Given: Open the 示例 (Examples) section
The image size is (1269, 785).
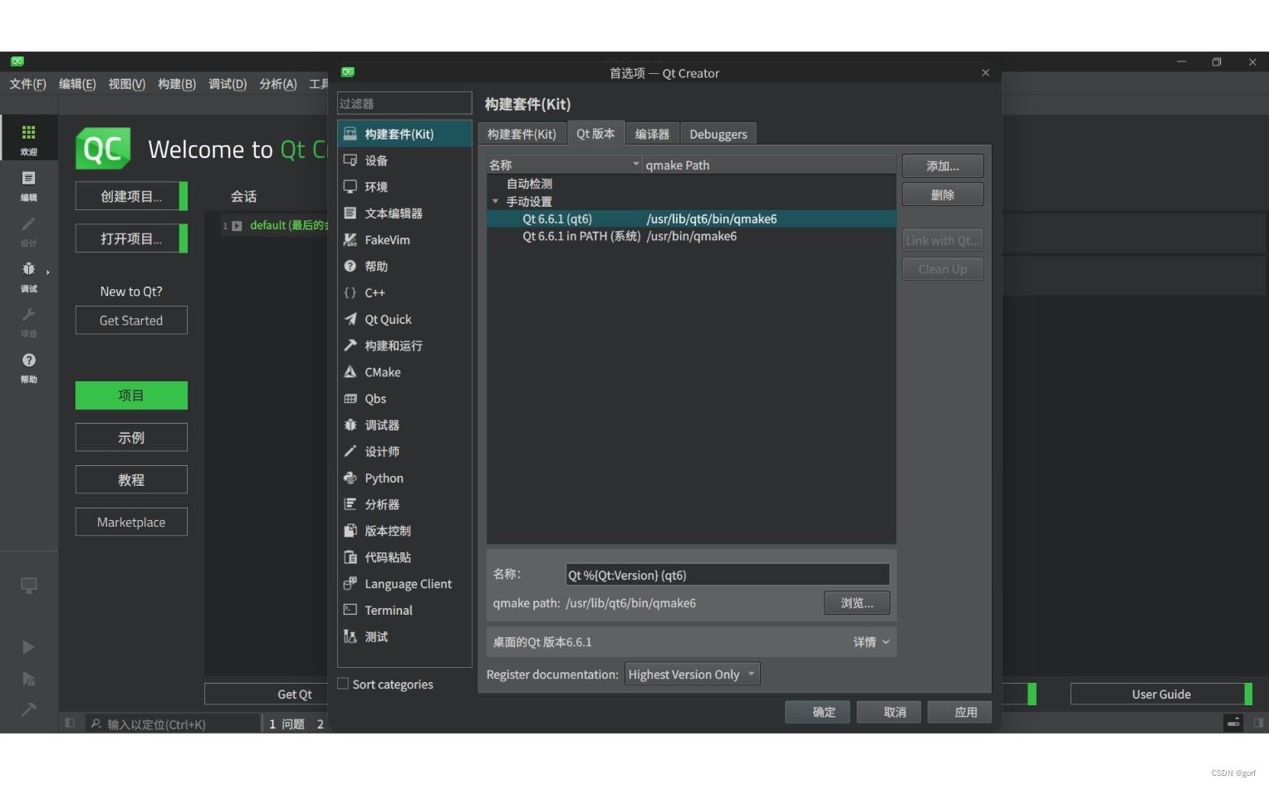Looking at the screenshot, I should 131,437.
